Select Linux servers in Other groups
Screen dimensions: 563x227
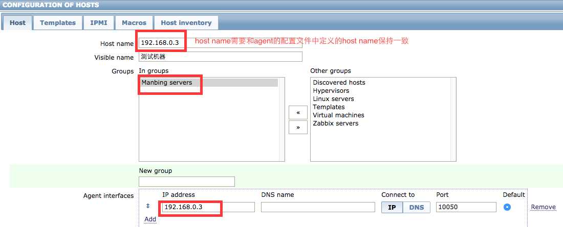333,99
